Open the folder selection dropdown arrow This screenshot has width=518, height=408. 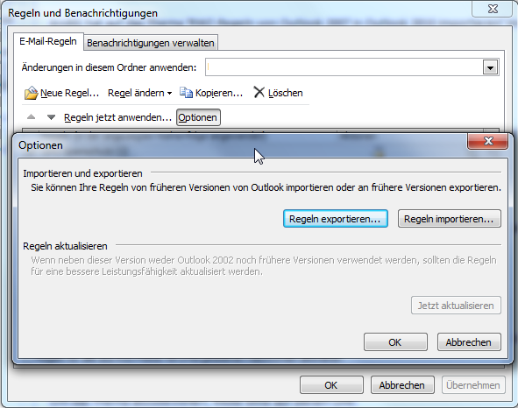[490, 67]
